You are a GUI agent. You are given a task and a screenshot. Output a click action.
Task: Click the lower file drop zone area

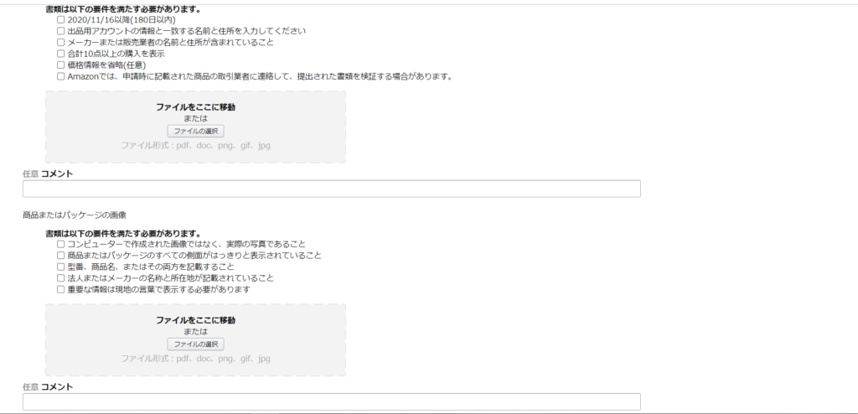[195, 340]
